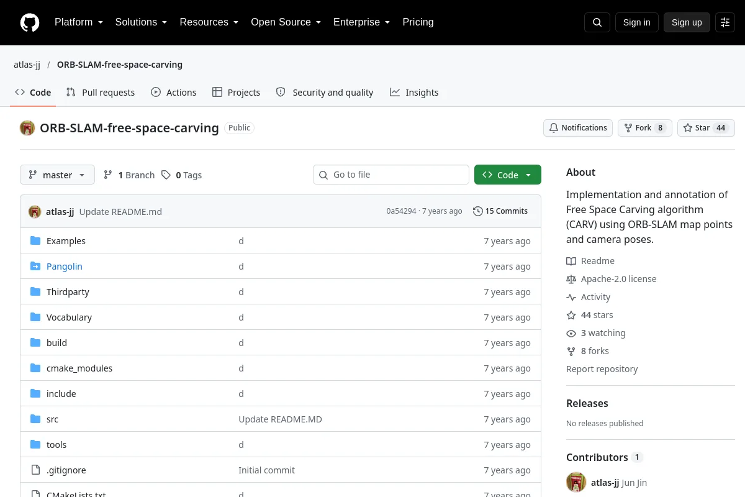Click the Sign up button
This screenshot has width=745, height=497.
tap(687, 22)
